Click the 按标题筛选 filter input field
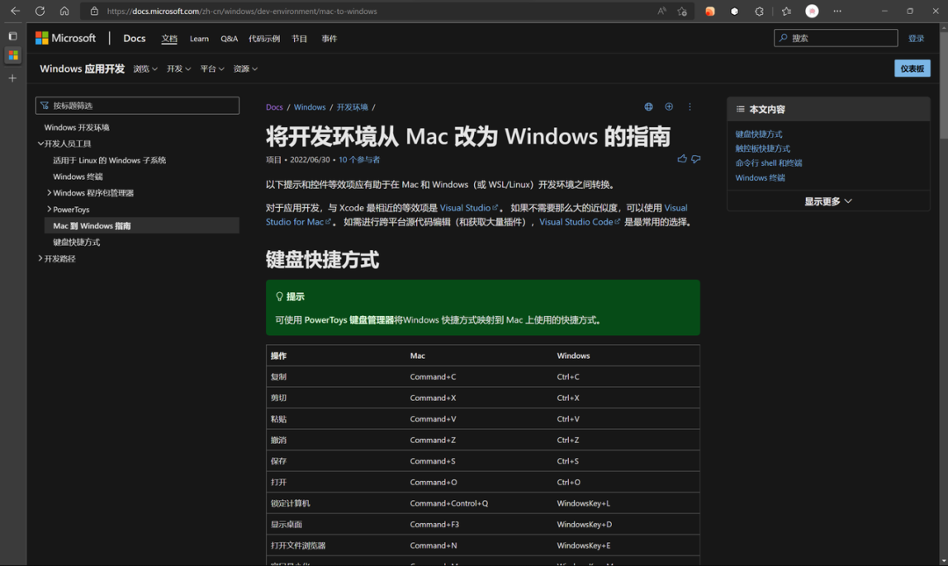Screen dimensions: 948x566 (140, 105)
